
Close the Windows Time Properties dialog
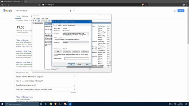coord(90,22)
